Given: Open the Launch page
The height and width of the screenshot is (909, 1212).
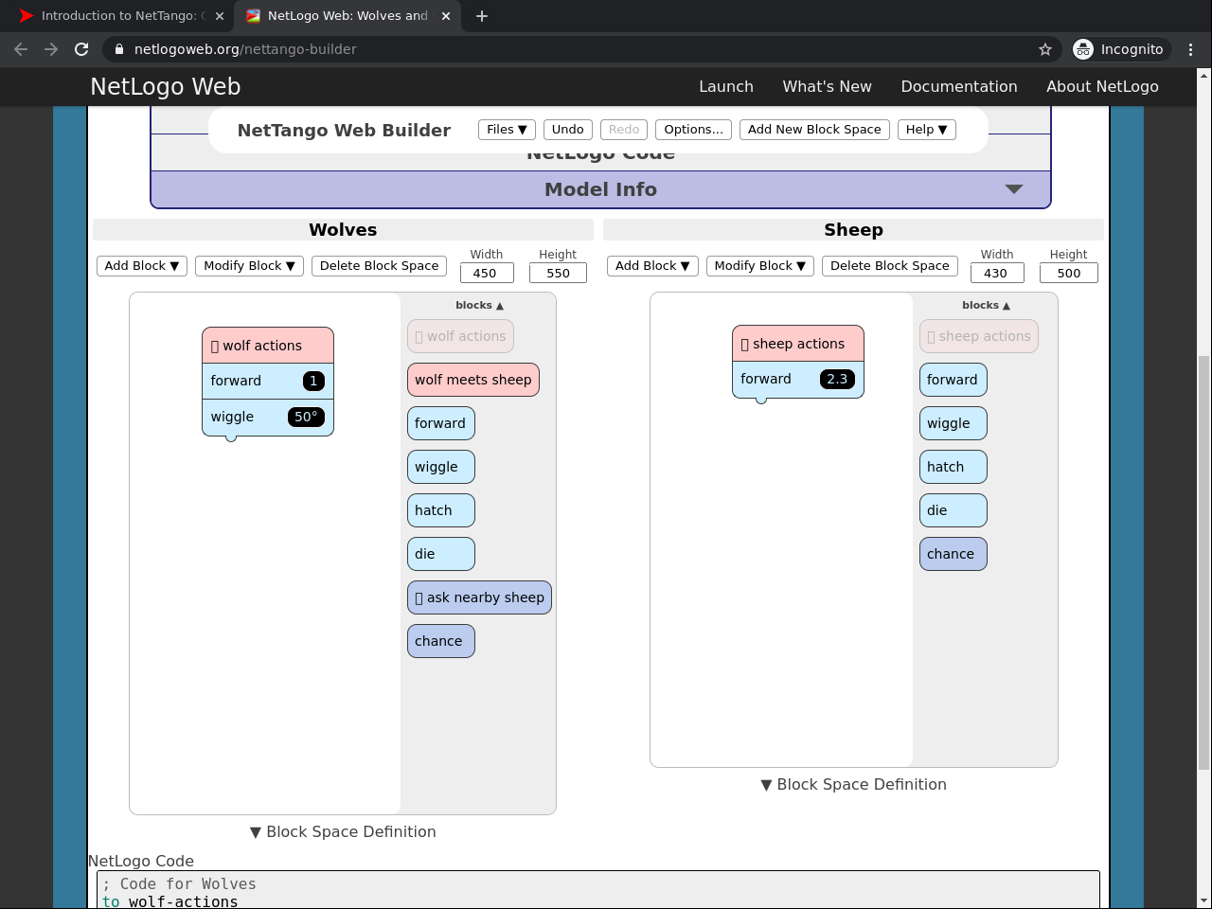Looking at the screenshot, I should pyautogui.click(x=726, y=86).
